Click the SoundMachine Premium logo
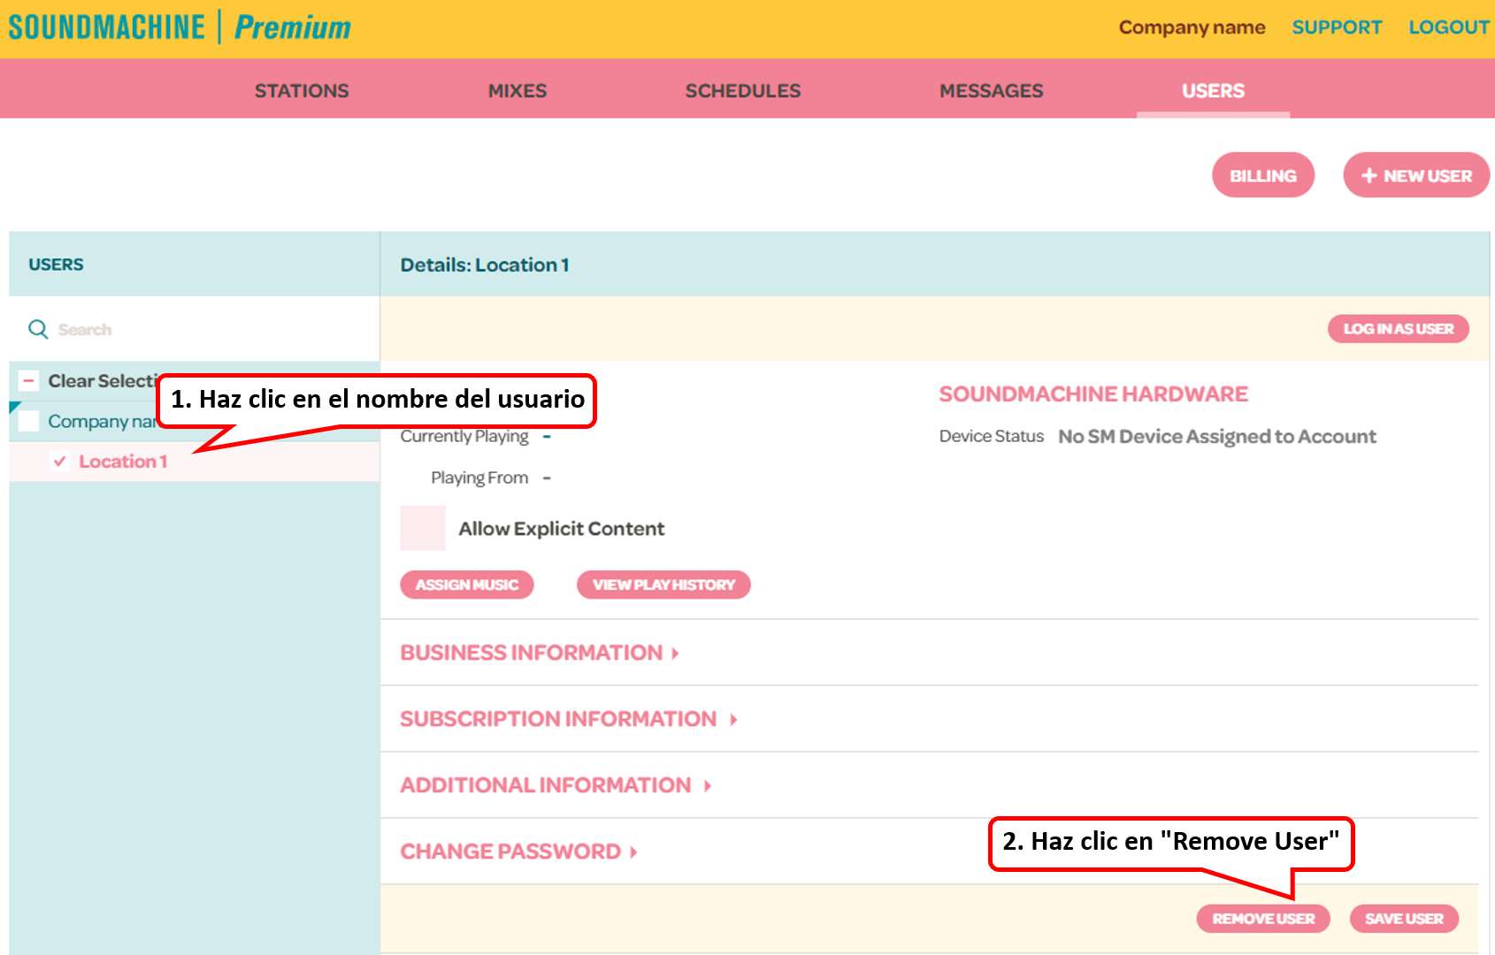 pyautogui.click(x=180, y=27)
